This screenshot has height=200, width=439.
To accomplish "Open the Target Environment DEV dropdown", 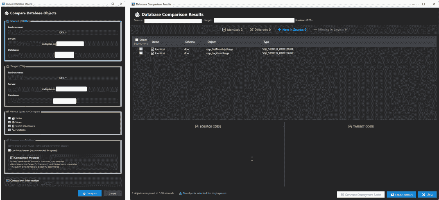I will click(x=63, y=77).
